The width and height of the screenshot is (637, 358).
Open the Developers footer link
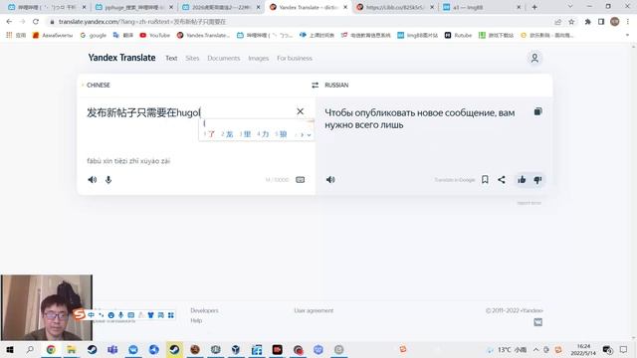coord(204,310)
